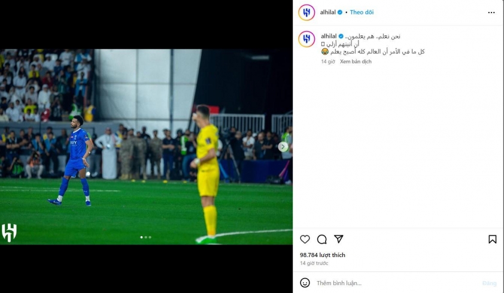
Task: Open alhilal username in post header
Action: (327, 12)
